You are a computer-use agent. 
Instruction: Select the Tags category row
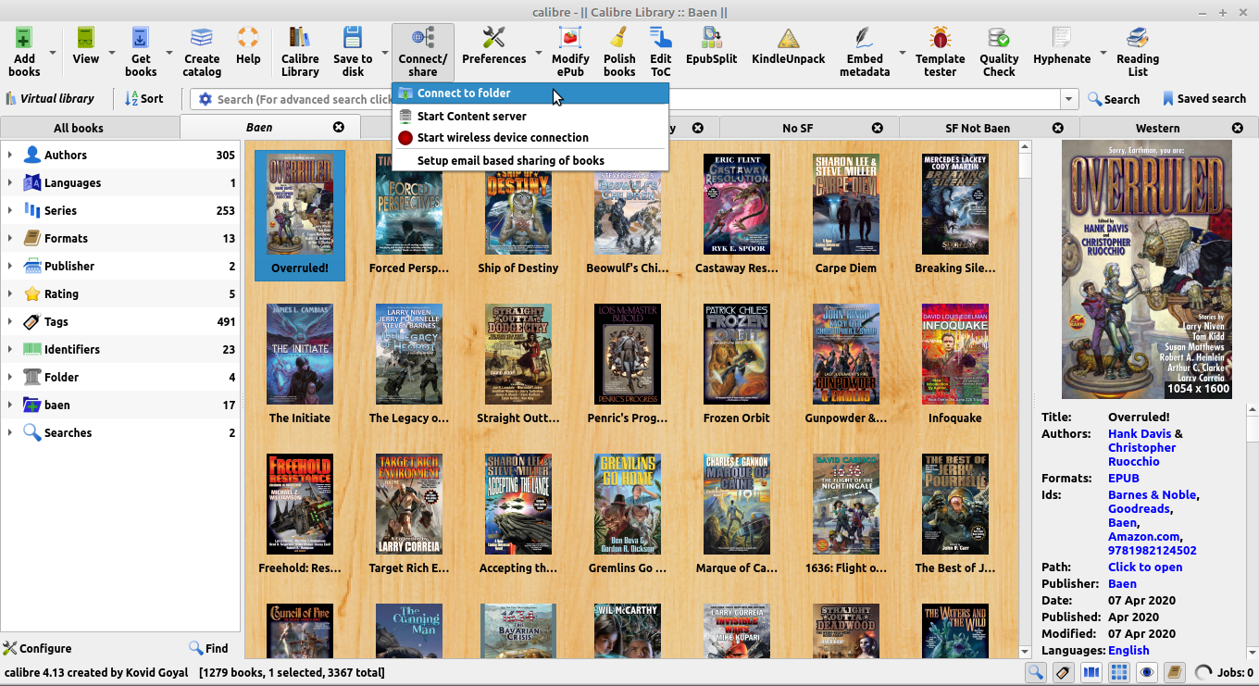[x=120, y=321]
